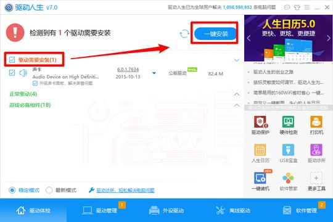Switch to the 离线驱动 tab
Image resolution: width=333 pixels, height=222 pixels.
[x=233, y=210]
